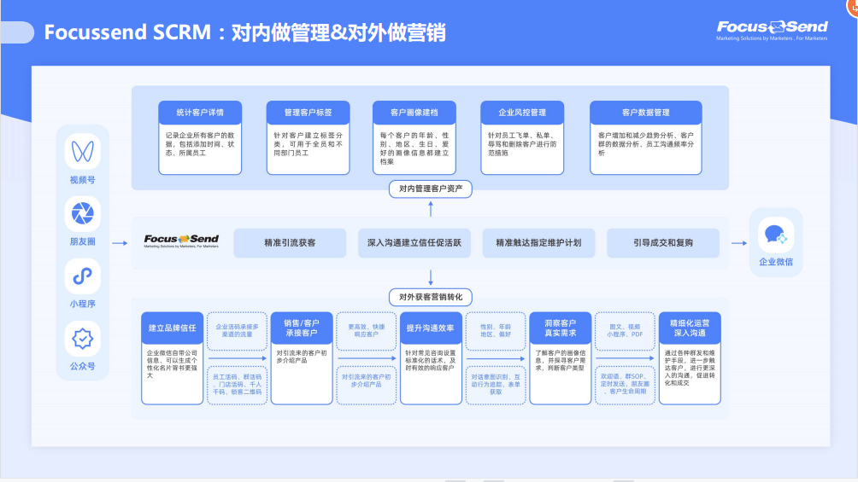Click the 精细化运营深入沟通 card header

pos(690,328)
